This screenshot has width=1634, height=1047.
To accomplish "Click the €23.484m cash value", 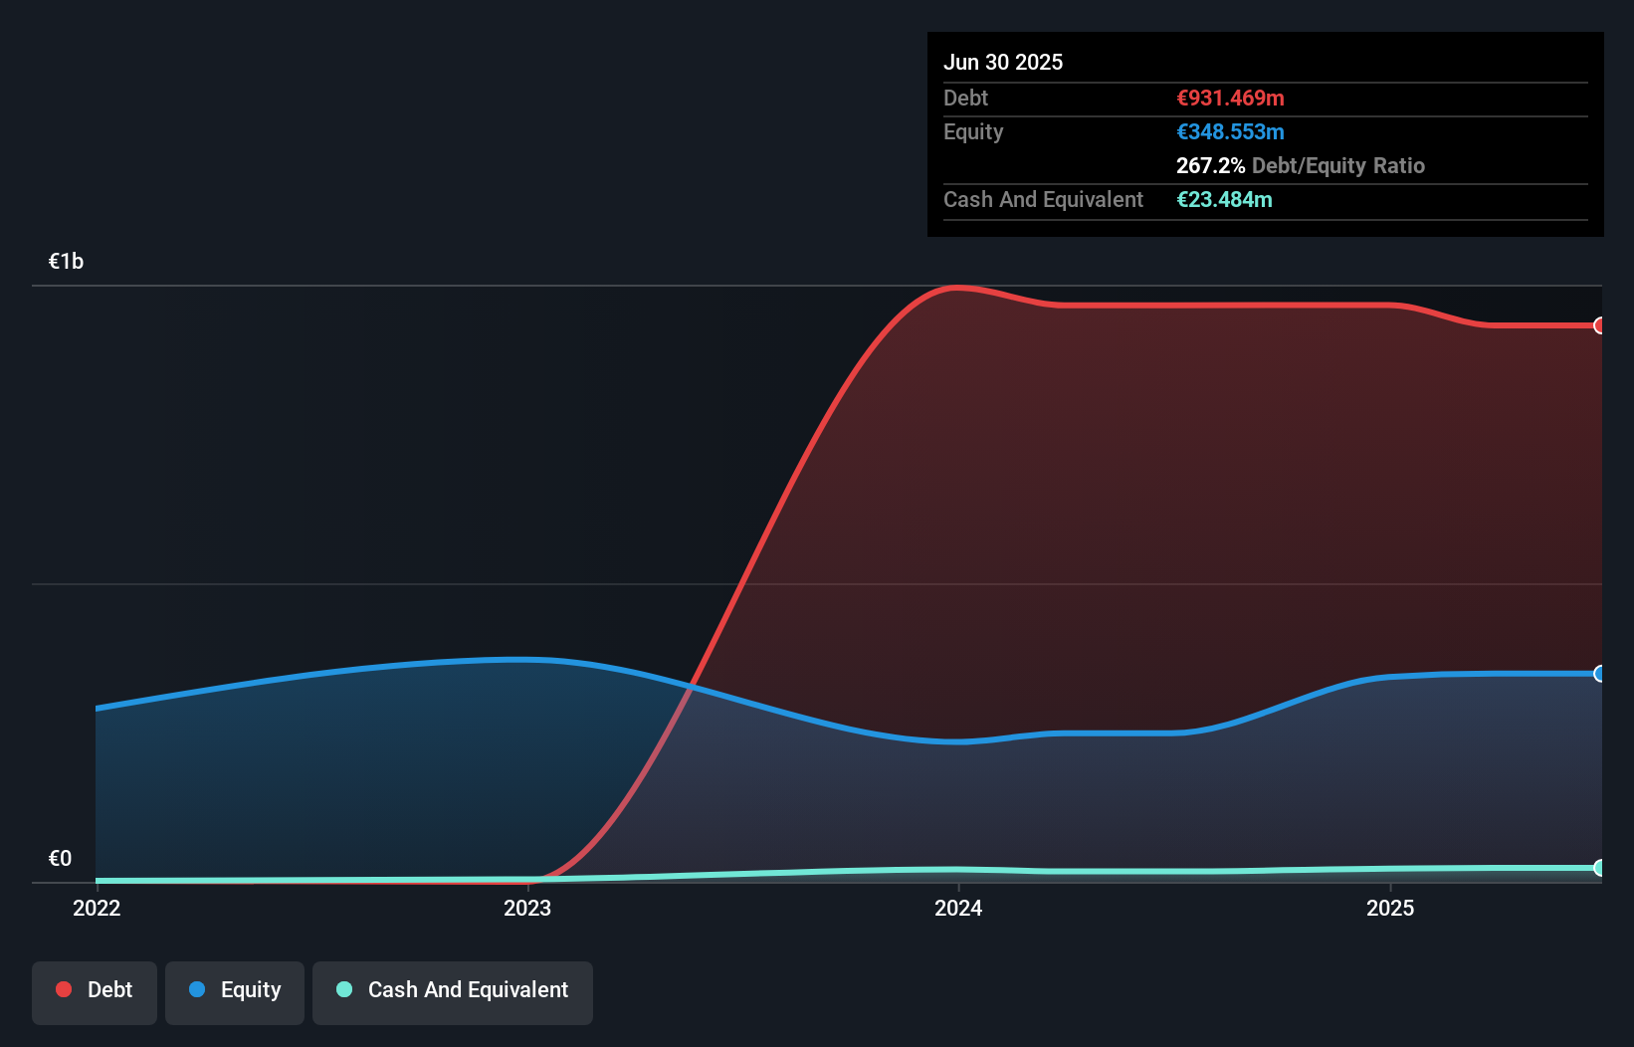I will [x=1224, y=199].
